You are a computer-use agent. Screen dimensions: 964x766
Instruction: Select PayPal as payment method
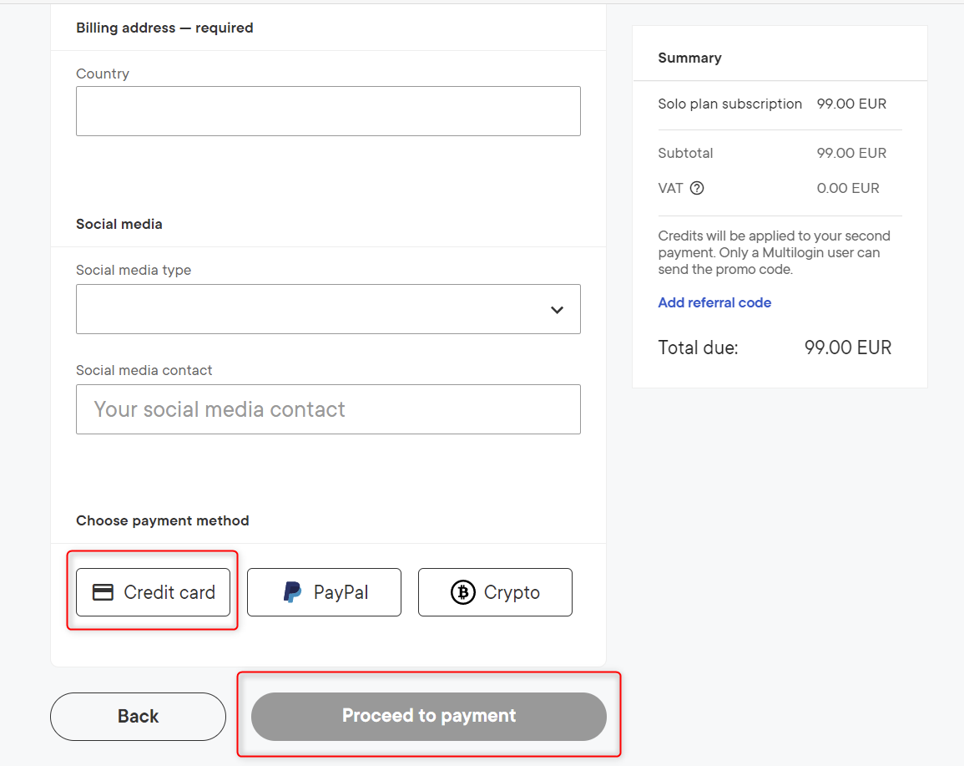pos(324,592)
